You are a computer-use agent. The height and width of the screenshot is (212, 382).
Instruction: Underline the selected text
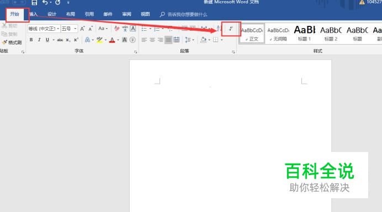pyautogui.click(x=47, y=40)
